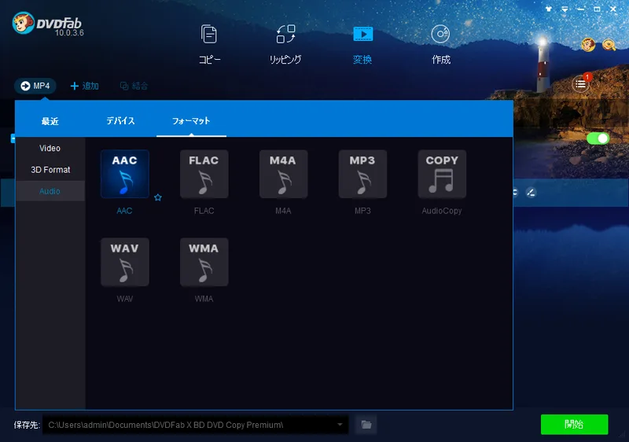The image size is (629, 442).
Task: Open the MP4 profile selector
Action: (x=35, y=86)
